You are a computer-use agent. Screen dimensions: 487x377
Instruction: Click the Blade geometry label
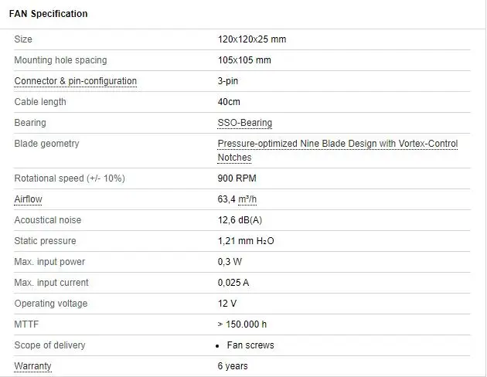[46, 144]
